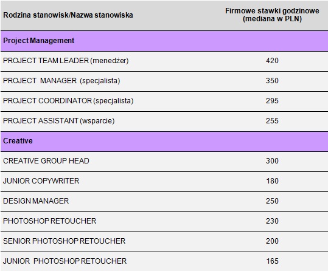Viewport: 328px width, 271px height.
Task: Select JUNIOR COPYWRITER position name
Action: (x=41, y=181)
